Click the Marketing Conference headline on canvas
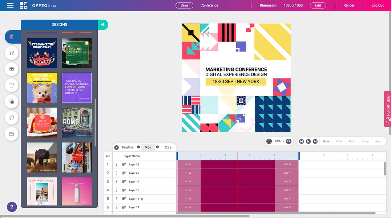The width and height of the screenshot is (391, 218). (x=236, y=69)
